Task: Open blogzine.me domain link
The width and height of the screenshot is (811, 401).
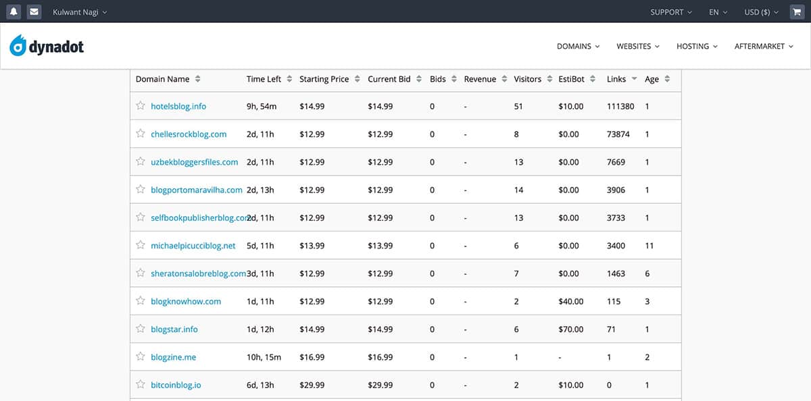Action: tap(174, 357)
